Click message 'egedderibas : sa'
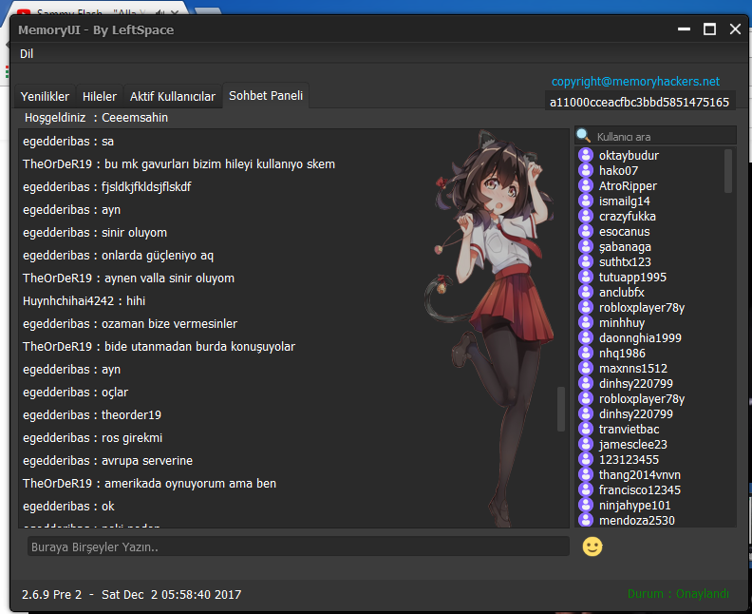This screenshot has width=752, height=614. [x=68, y=141]
